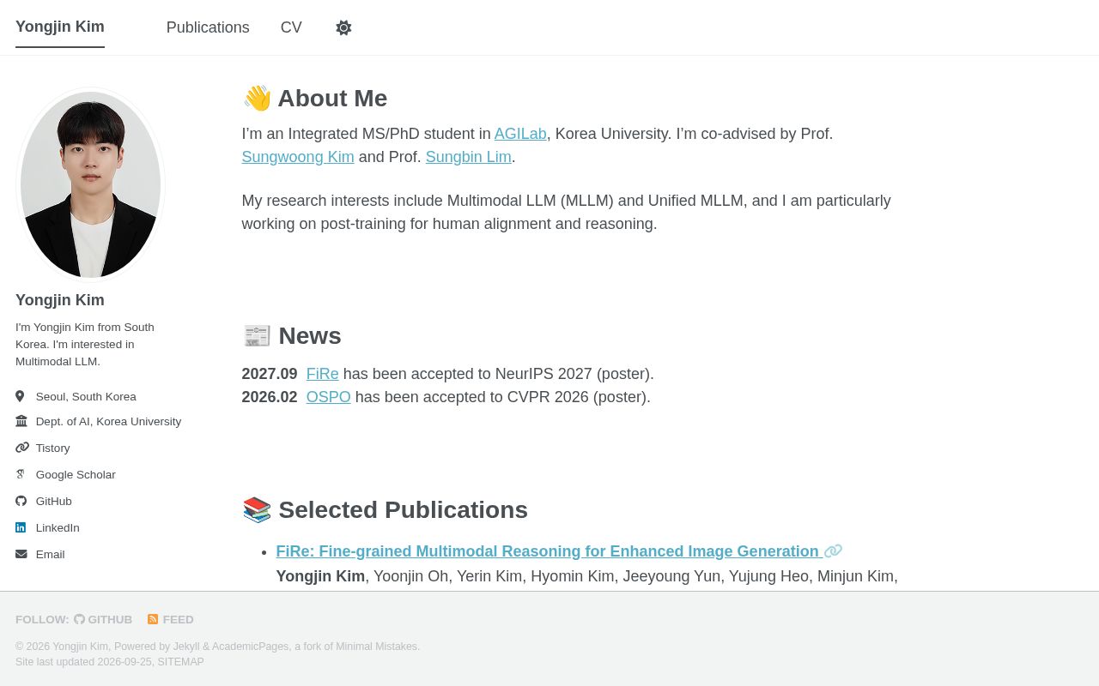Open the FiRe publication title link
This screenshot has height=686, width=1099.
[x=548, y=551]
